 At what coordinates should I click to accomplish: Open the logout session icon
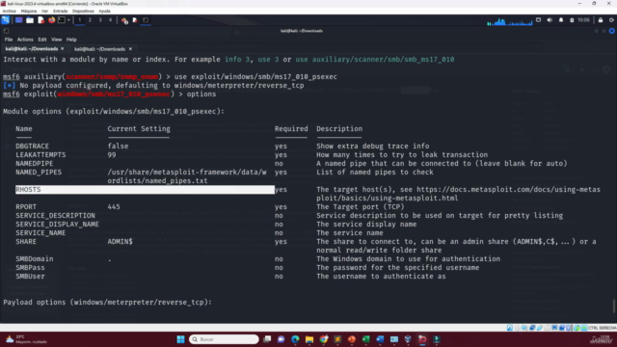click(611, 20)
